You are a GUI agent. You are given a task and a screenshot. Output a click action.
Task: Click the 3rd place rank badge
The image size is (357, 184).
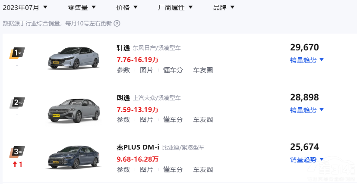tap(17, 152)
